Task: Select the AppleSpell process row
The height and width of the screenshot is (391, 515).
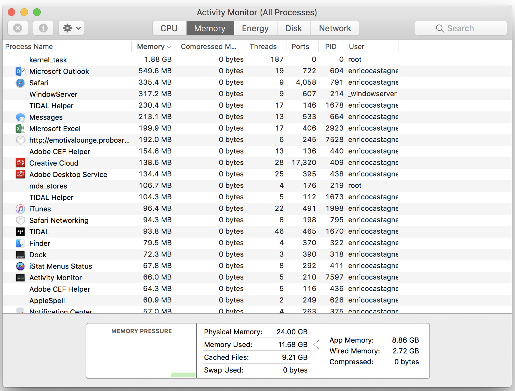Action: click(x=257, y=300)
